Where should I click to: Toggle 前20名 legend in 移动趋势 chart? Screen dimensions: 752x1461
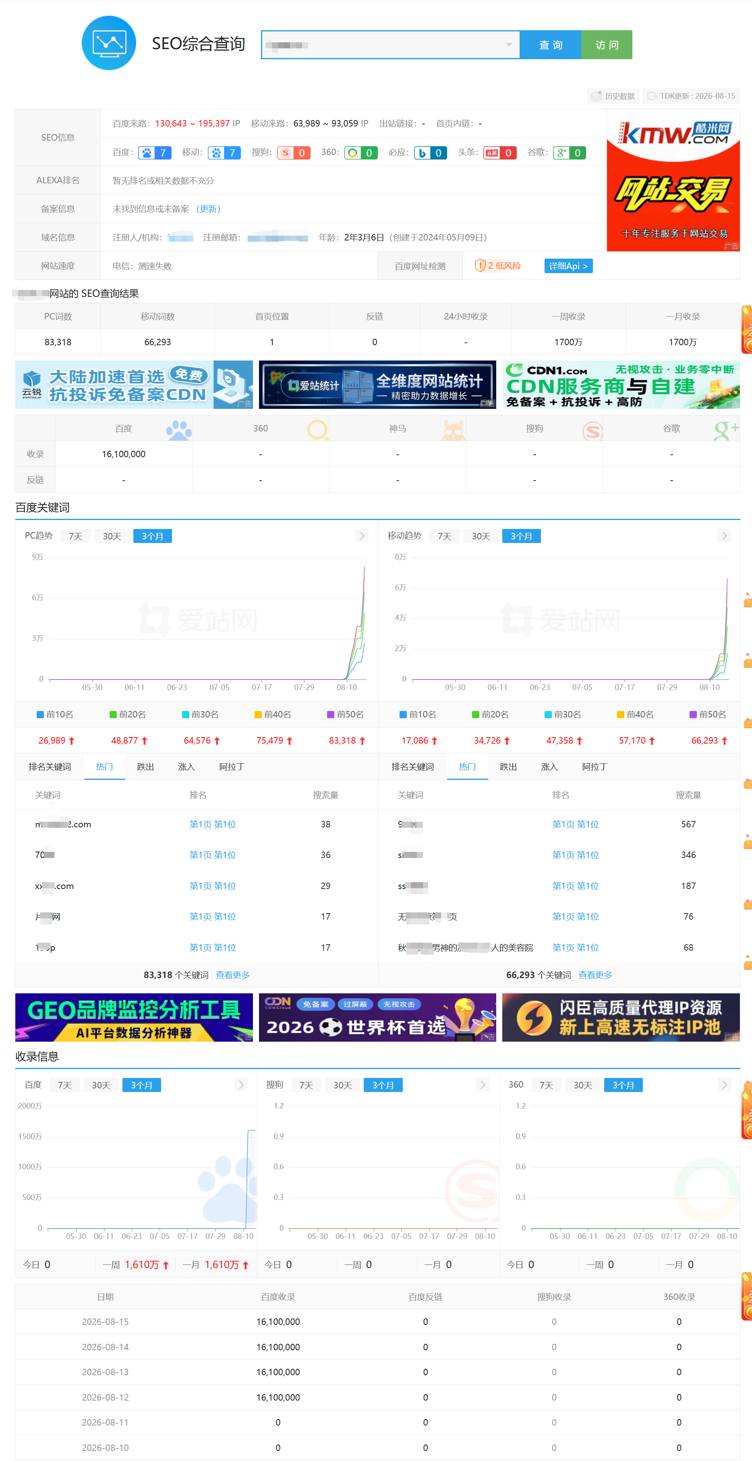[491, 714]
